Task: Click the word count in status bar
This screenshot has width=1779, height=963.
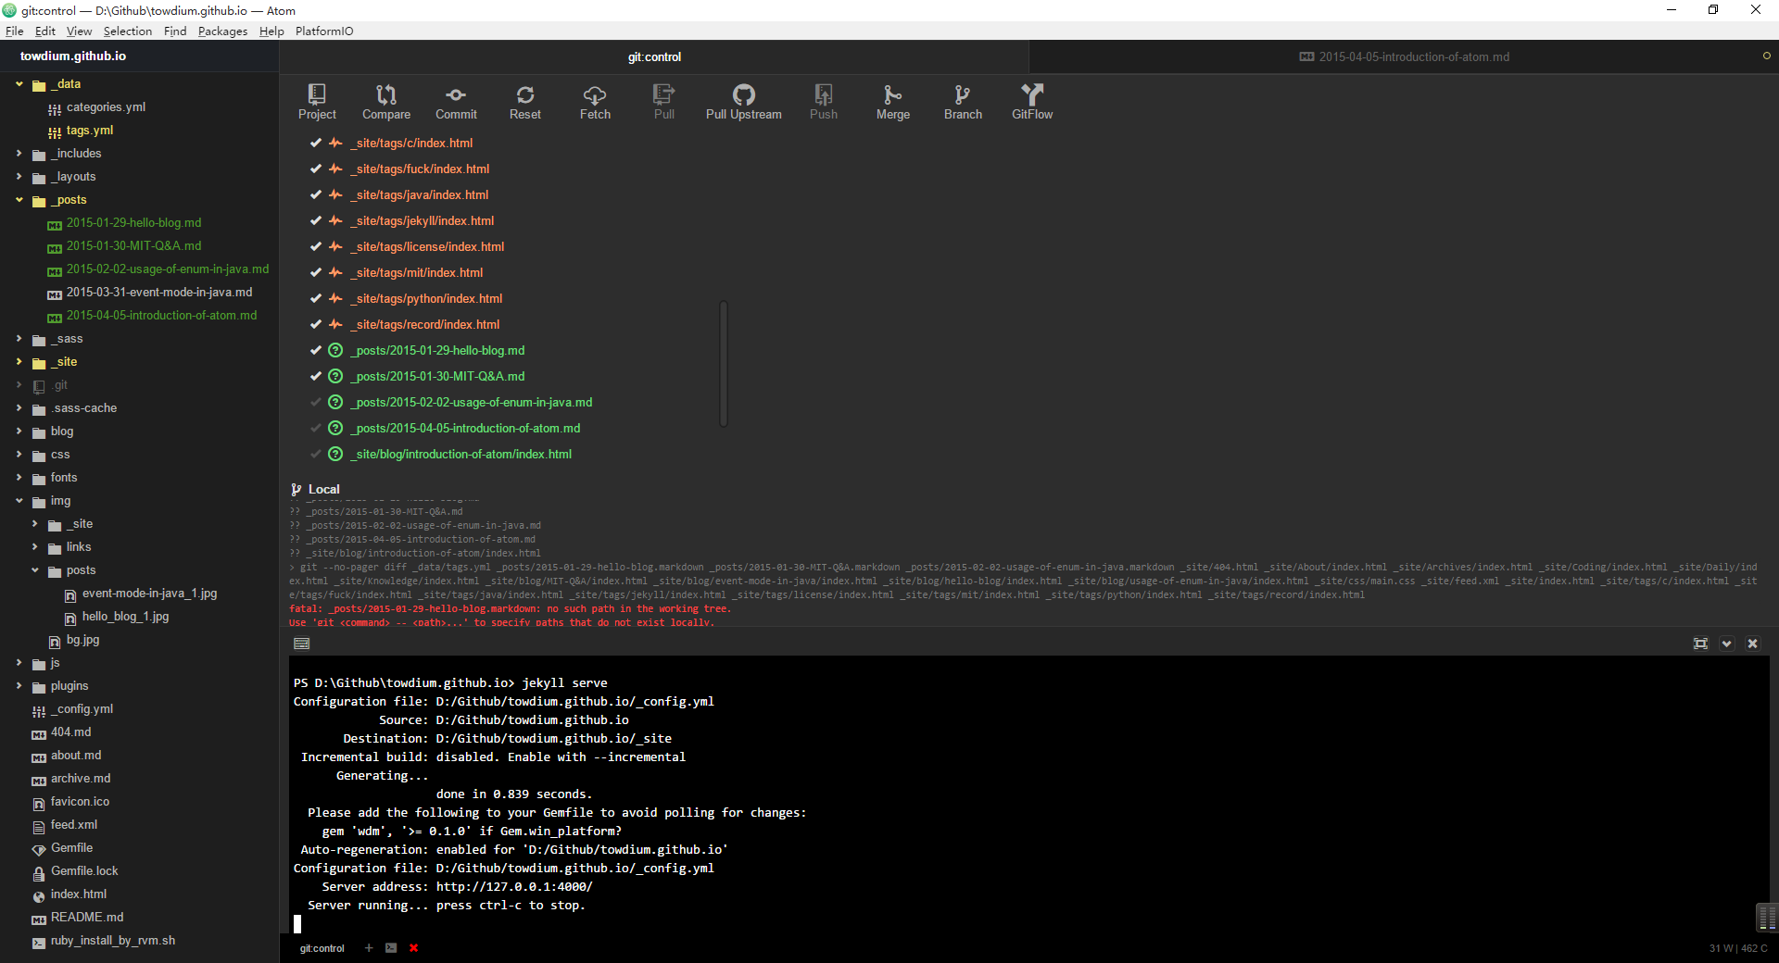Action: click(x=1738, y=948)
